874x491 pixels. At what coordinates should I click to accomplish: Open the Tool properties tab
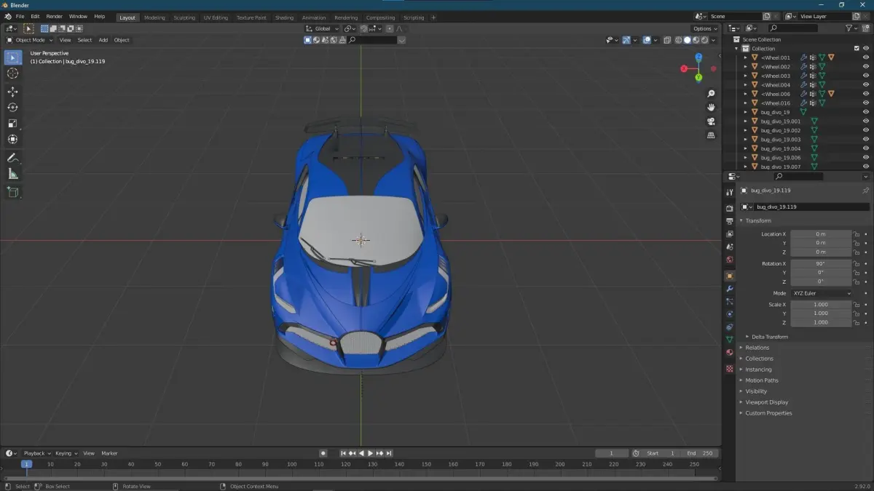click(730, 193)
